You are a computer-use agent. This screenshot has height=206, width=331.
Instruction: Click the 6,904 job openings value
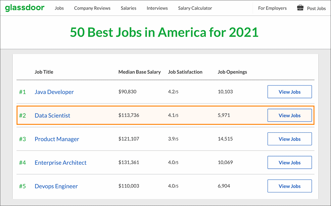pos(224,186)
